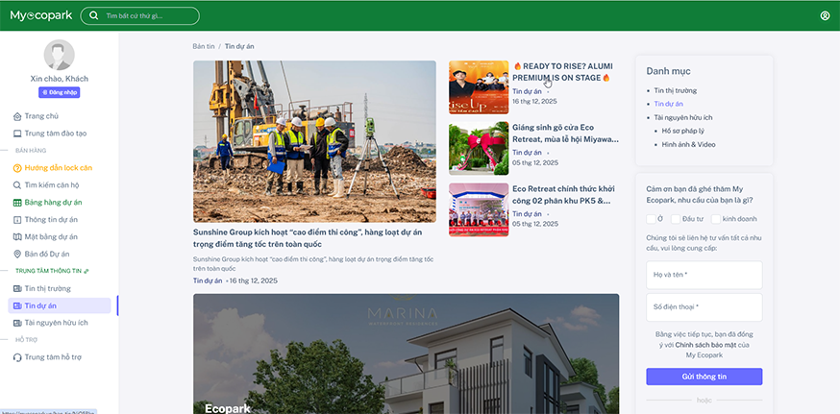Open Bảng hàng dự án table
840x414 pixels.
pyautogui.click(x=53, y=203)
